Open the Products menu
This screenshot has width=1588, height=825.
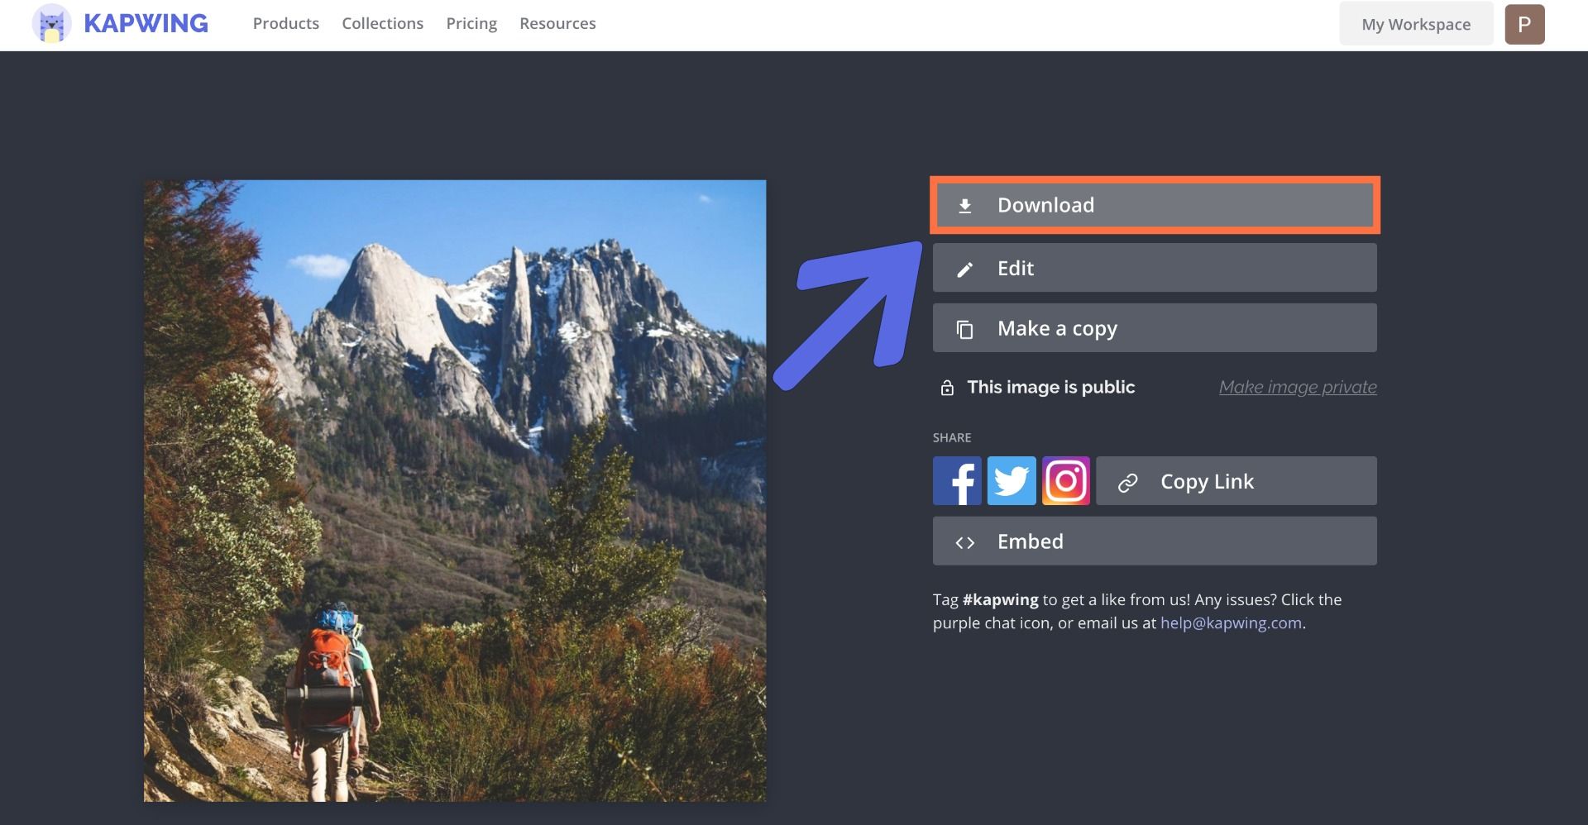286,23
